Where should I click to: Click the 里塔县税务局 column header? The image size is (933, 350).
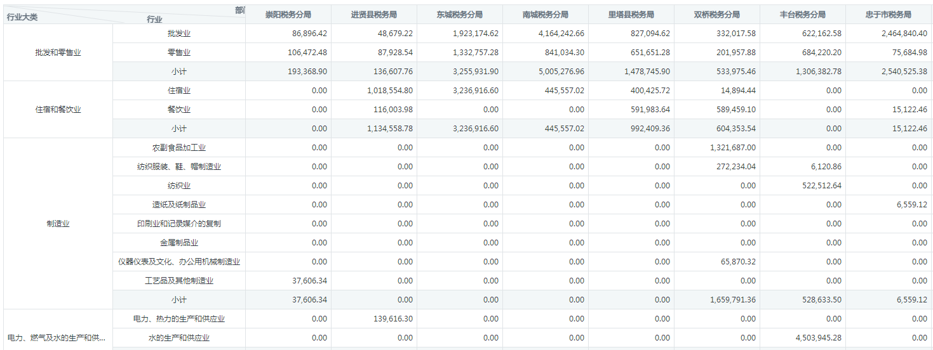click(631, 15)
